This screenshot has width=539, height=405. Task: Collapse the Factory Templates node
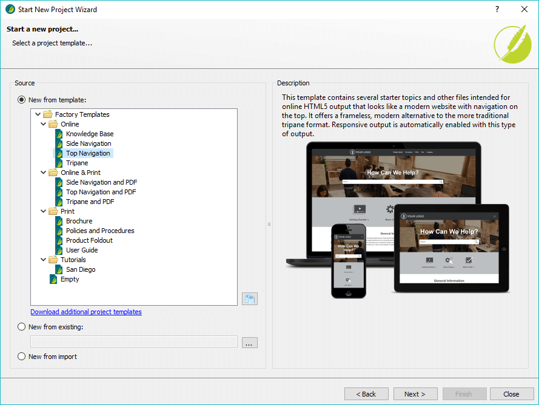coord(38,114)
